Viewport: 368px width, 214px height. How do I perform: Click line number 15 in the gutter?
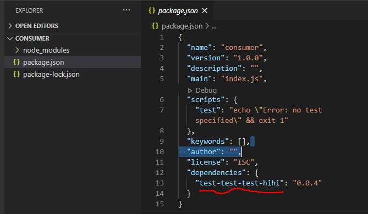pyautogui.click(x=160, y=204)
